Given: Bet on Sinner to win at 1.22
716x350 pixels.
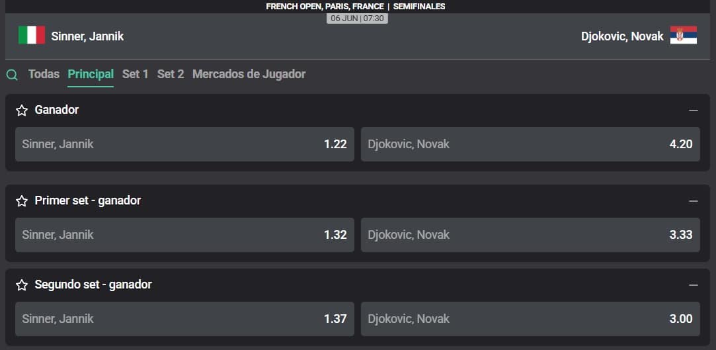Looking at the screenshot, I should tap(184, 144).
